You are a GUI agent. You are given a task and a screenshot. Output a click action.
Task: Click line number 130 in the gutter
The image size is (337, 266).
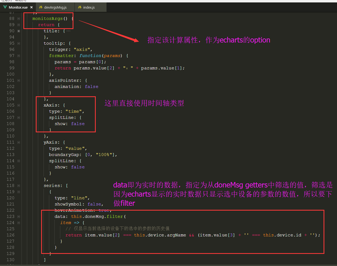click(x=10, y=260)
